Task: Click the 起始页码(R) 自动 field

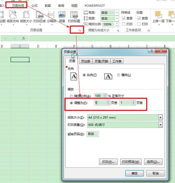Action: [93, 134]
